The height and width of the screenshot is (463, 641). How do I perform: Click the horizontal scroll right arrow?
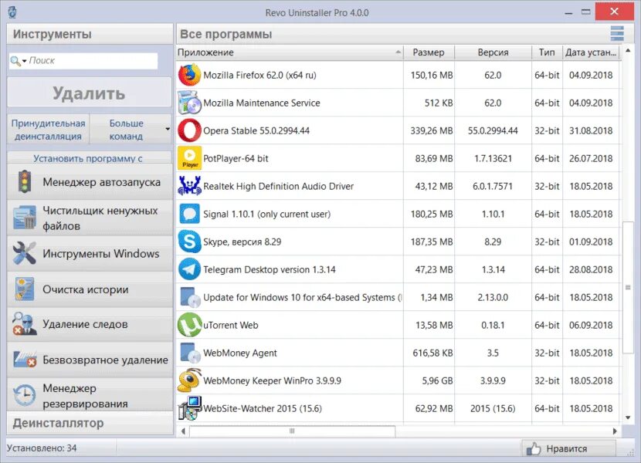(x=615, y=431)
